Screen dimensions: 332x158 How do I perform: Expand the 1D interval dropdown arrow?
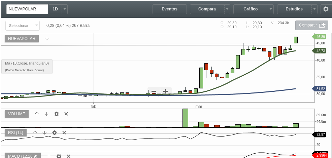tap(64, 9)
